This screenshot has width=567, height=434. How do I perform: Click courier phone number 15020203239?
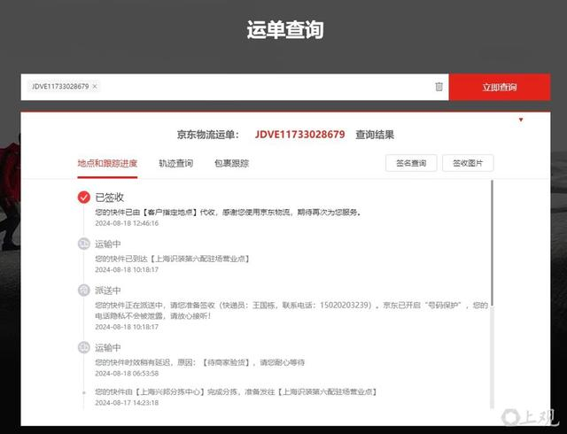[346, 306]
